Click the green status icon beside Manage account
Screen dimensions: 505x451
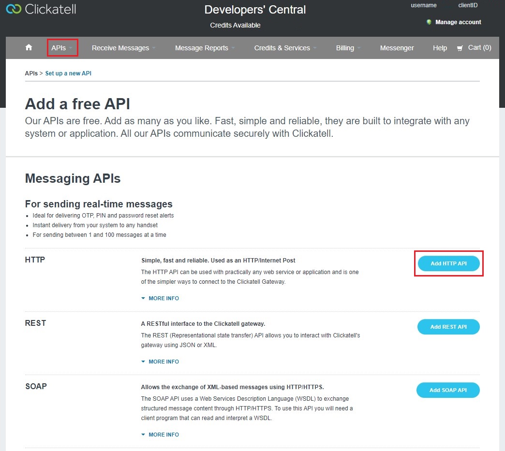429,22
